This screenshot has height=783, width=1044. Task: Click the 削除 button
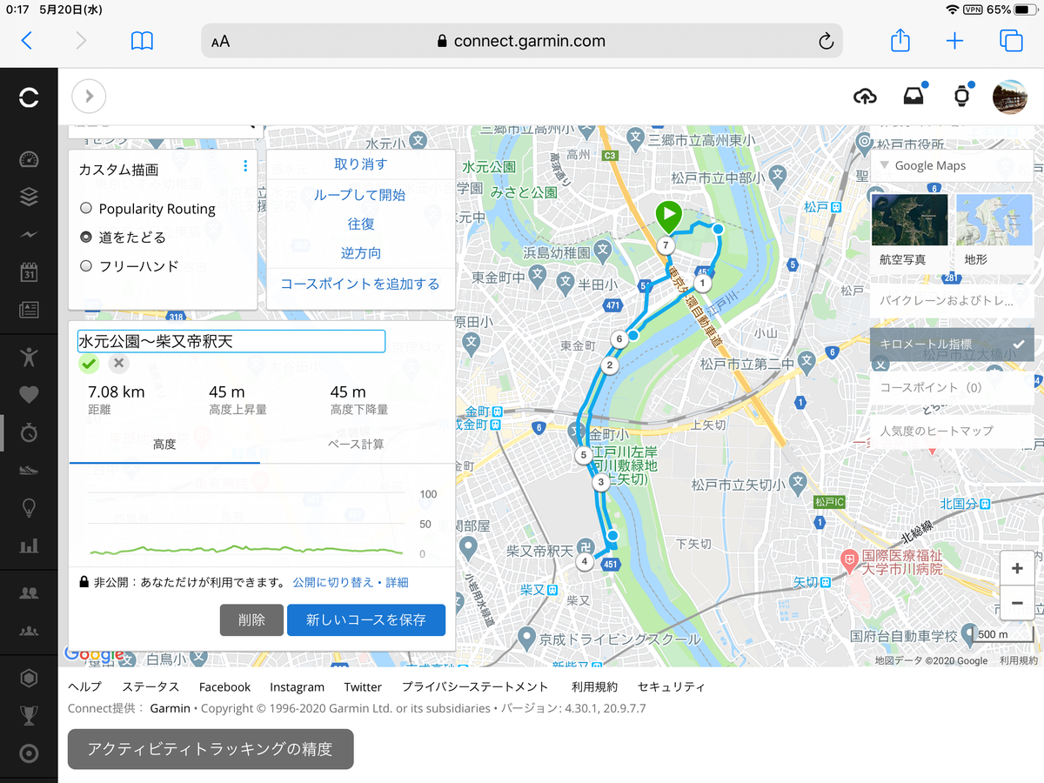[251, 620]
